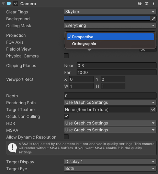
Task: Enable the Physical Camera checkbox
Action: (x=66, y=56)
